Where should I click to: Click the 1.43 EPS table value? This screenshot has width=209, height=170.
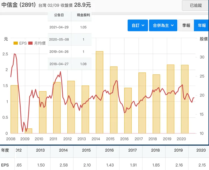110,165
